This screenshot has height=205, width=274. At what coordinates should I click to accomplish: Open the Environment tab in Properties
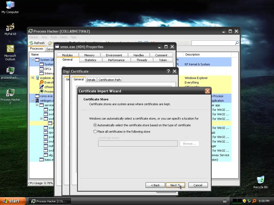point(114,55)
